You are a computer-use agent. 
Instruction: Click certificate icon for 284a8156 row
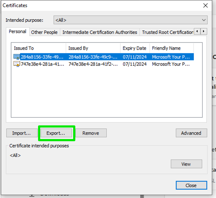17,57
